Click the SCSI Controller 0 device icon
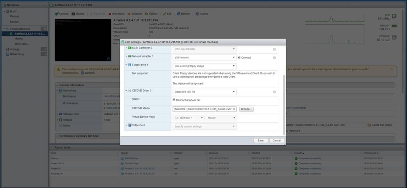The width and height of the screenshot is (407, 188). [x=130, y=48]
